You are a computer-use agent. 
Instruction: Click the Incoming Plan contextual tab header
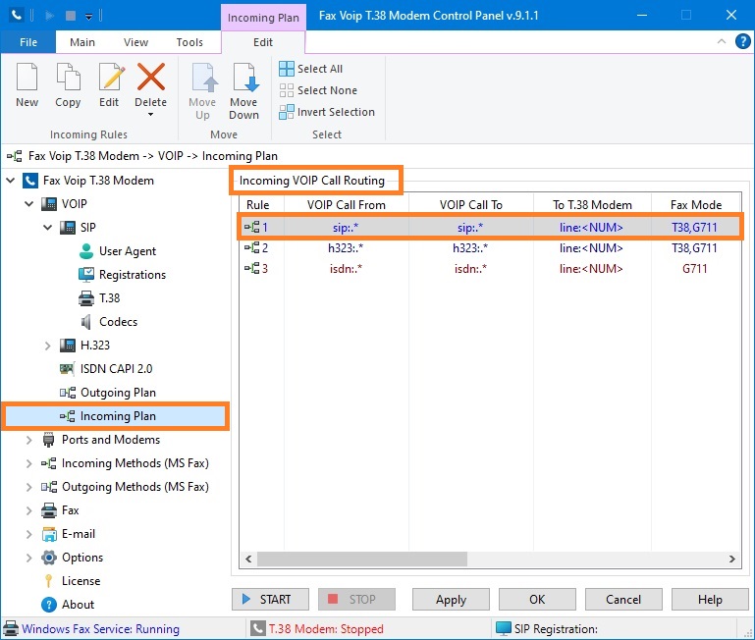pyautogui.click(x=263, y=18)
